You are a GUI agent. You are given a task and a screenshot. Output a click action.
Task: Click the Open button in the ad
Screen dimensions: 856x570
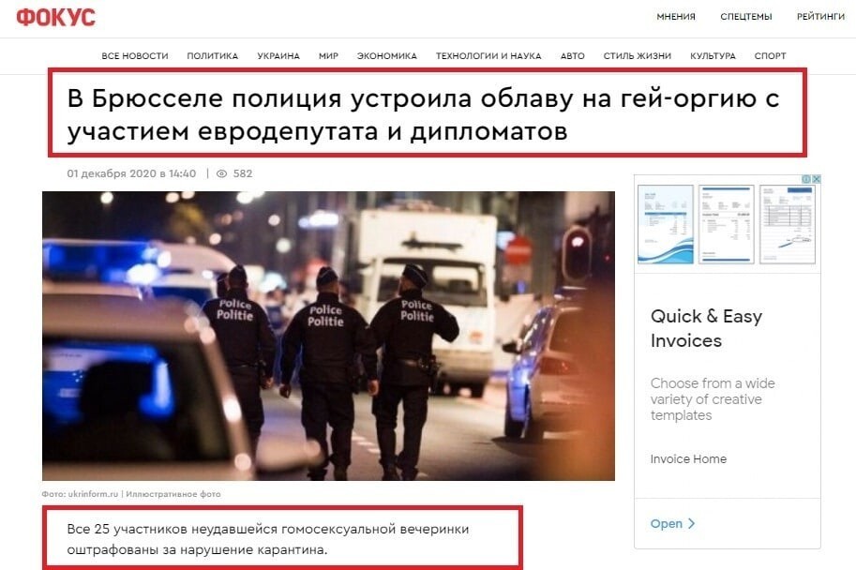[x=672, y=523]
